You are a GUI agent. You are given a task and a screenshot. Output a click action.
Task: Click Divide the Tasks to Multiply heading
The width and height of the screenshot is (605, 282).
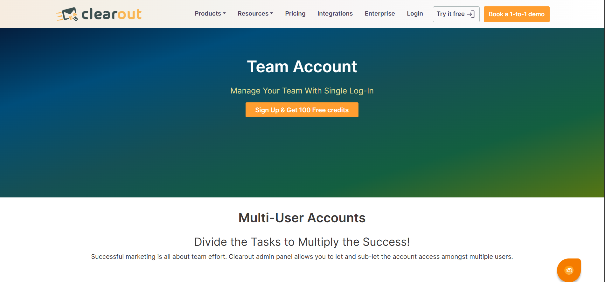tap(302, 242)
